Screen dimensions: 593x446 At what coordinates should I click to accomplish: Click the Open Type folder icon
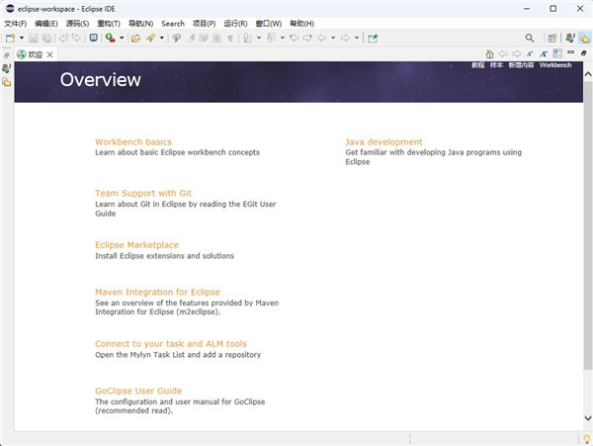[x=135, y=38]
